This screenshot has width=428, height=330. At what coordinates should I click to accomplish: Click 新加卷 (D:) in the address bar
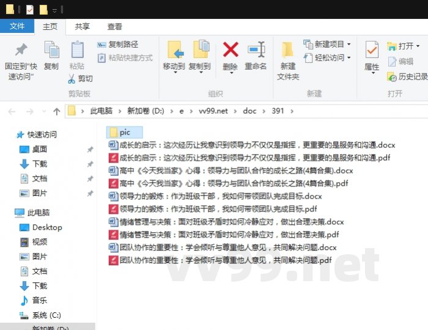pyautogui.click(x=146, y=111)
